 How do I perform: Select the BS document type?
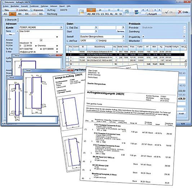coord(41,14)
